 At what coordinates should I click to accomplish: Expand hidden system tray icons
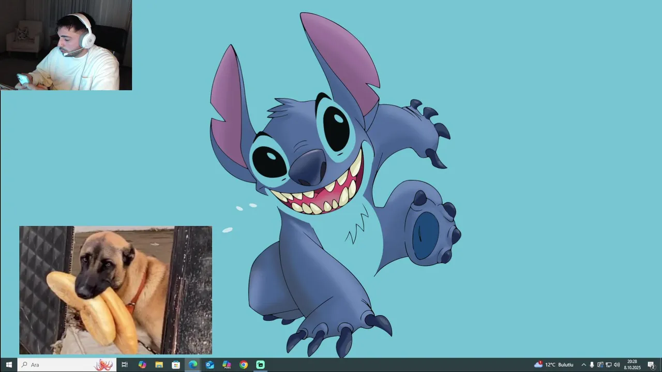pyautogui.click(x=584, y=365)
